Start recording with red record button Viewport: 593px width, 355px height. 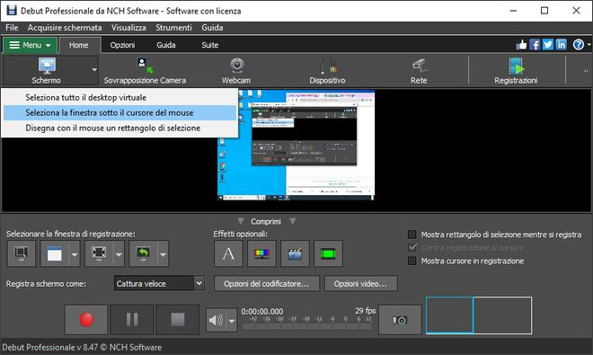86,320
